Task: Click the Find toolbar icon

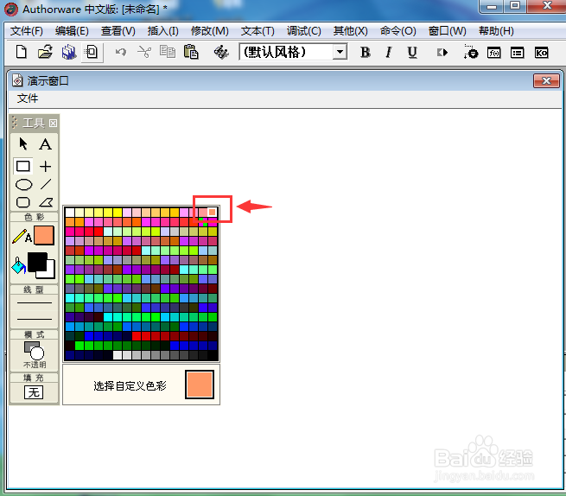Action: tap(221, 53)
